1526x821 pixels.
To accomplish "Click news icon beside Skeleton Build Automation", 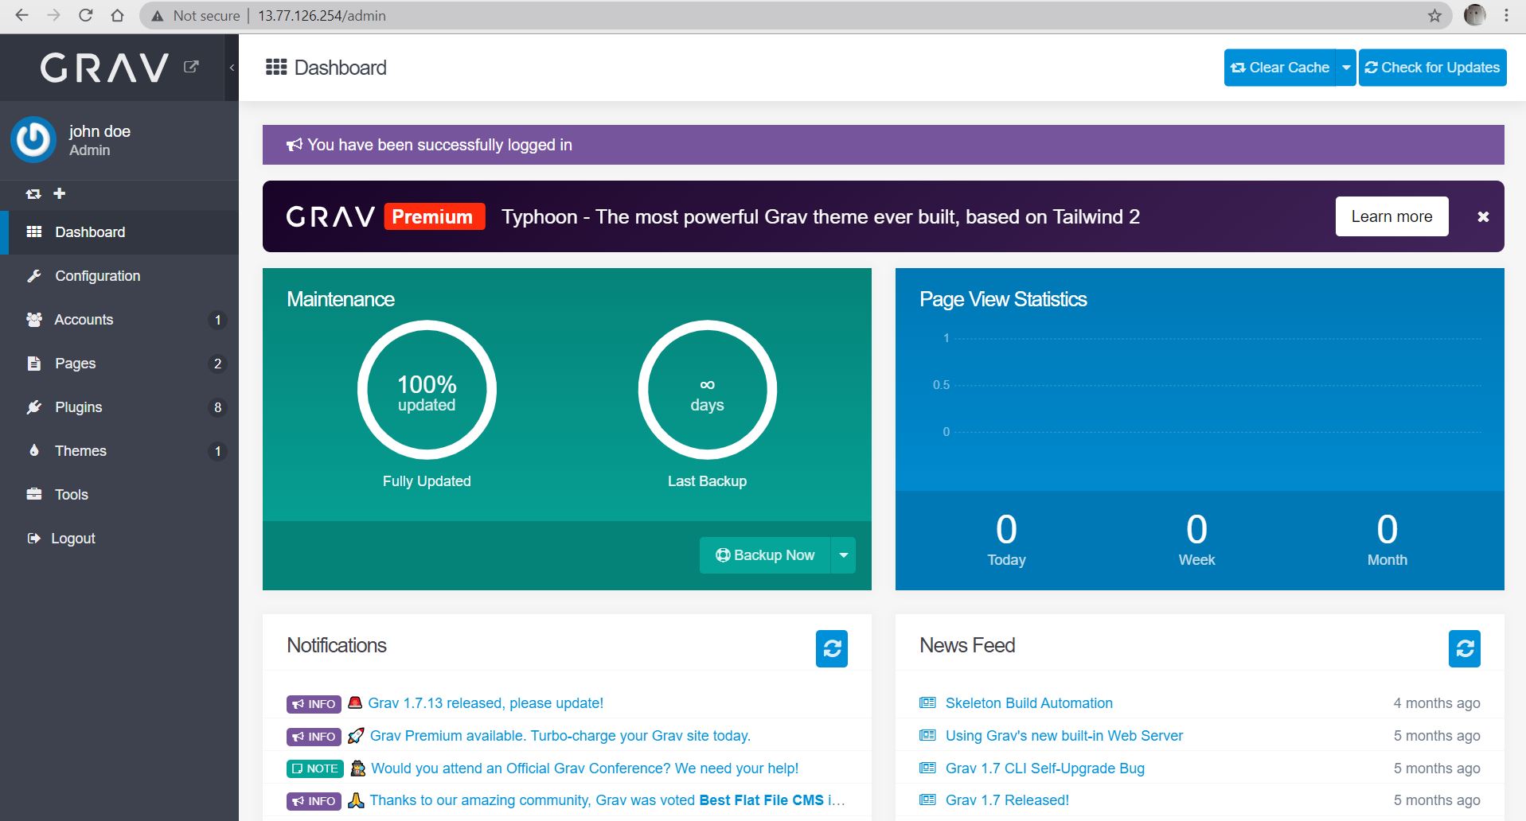I will [x=927, y=702].
